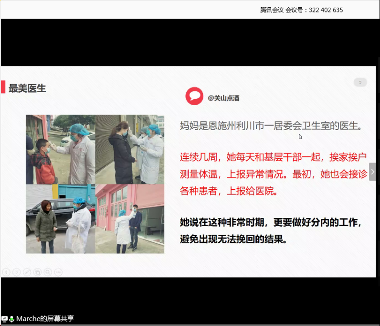Click text line 妈妈是恩施州利川市一居委会卫生室的医生
The width and height of the screenshot is (380, 326).
(x=271, y=126)
